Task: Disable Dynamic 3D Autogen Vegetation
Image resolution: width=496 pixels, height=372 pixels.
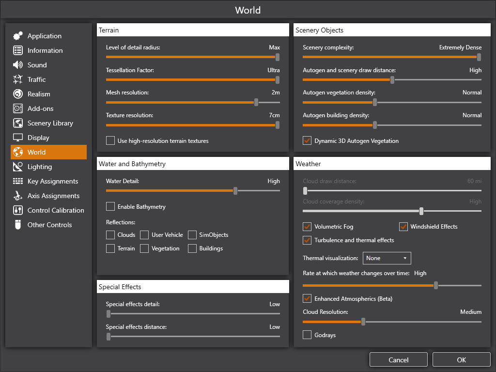Action: (307, 141)
